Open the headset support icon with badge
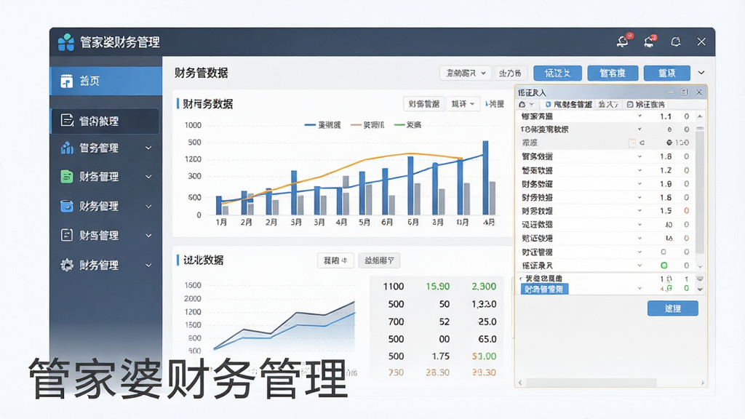The height and width of the screenshot is (419, 745). click(x=650, y=41)
